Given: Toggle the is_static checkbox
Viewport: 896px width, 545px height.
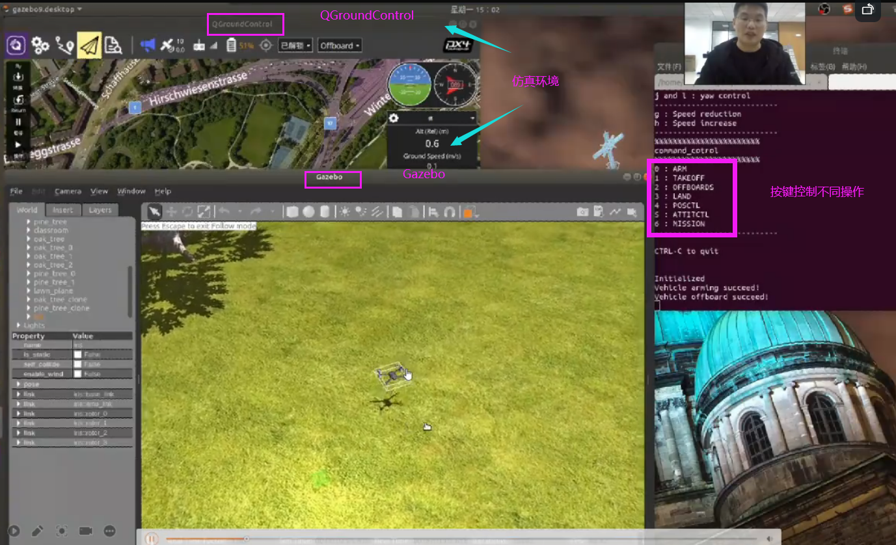Looking at the screenshot, I should 77,354.
